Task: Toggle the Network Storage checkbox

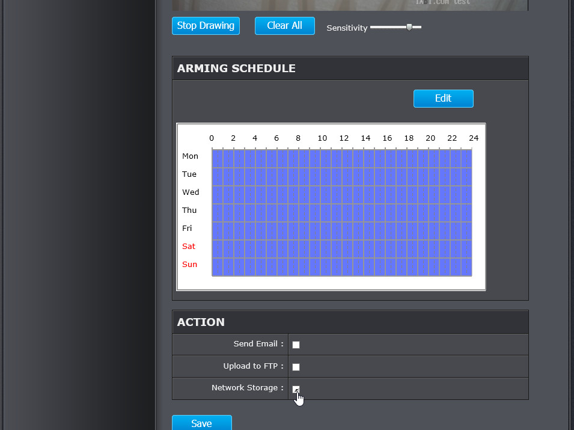Action: [x=296, y=389]
